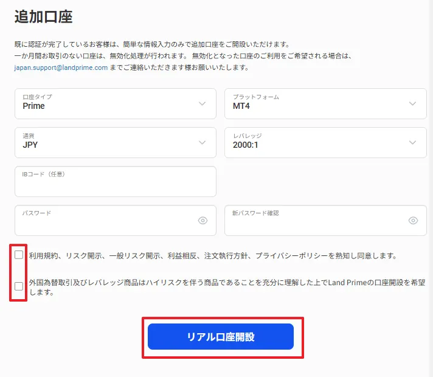Image resolution: width=433 pixels, height=377 pixels.
Task: Open the platform dropdown showing MT4
Action: (325, 103)
